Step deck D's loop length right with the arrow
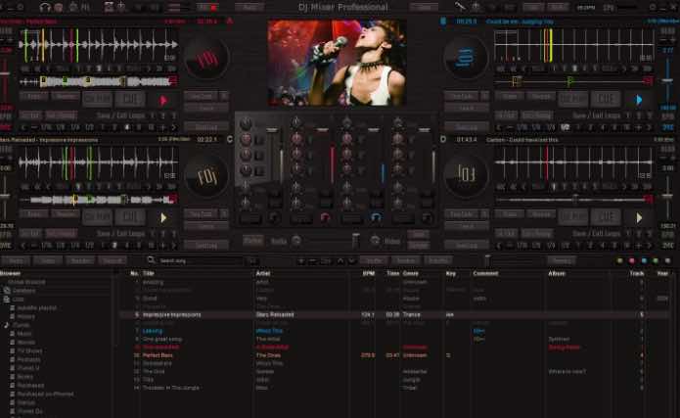Viewport: 680px width, 418px height. (x=650, y=246)
